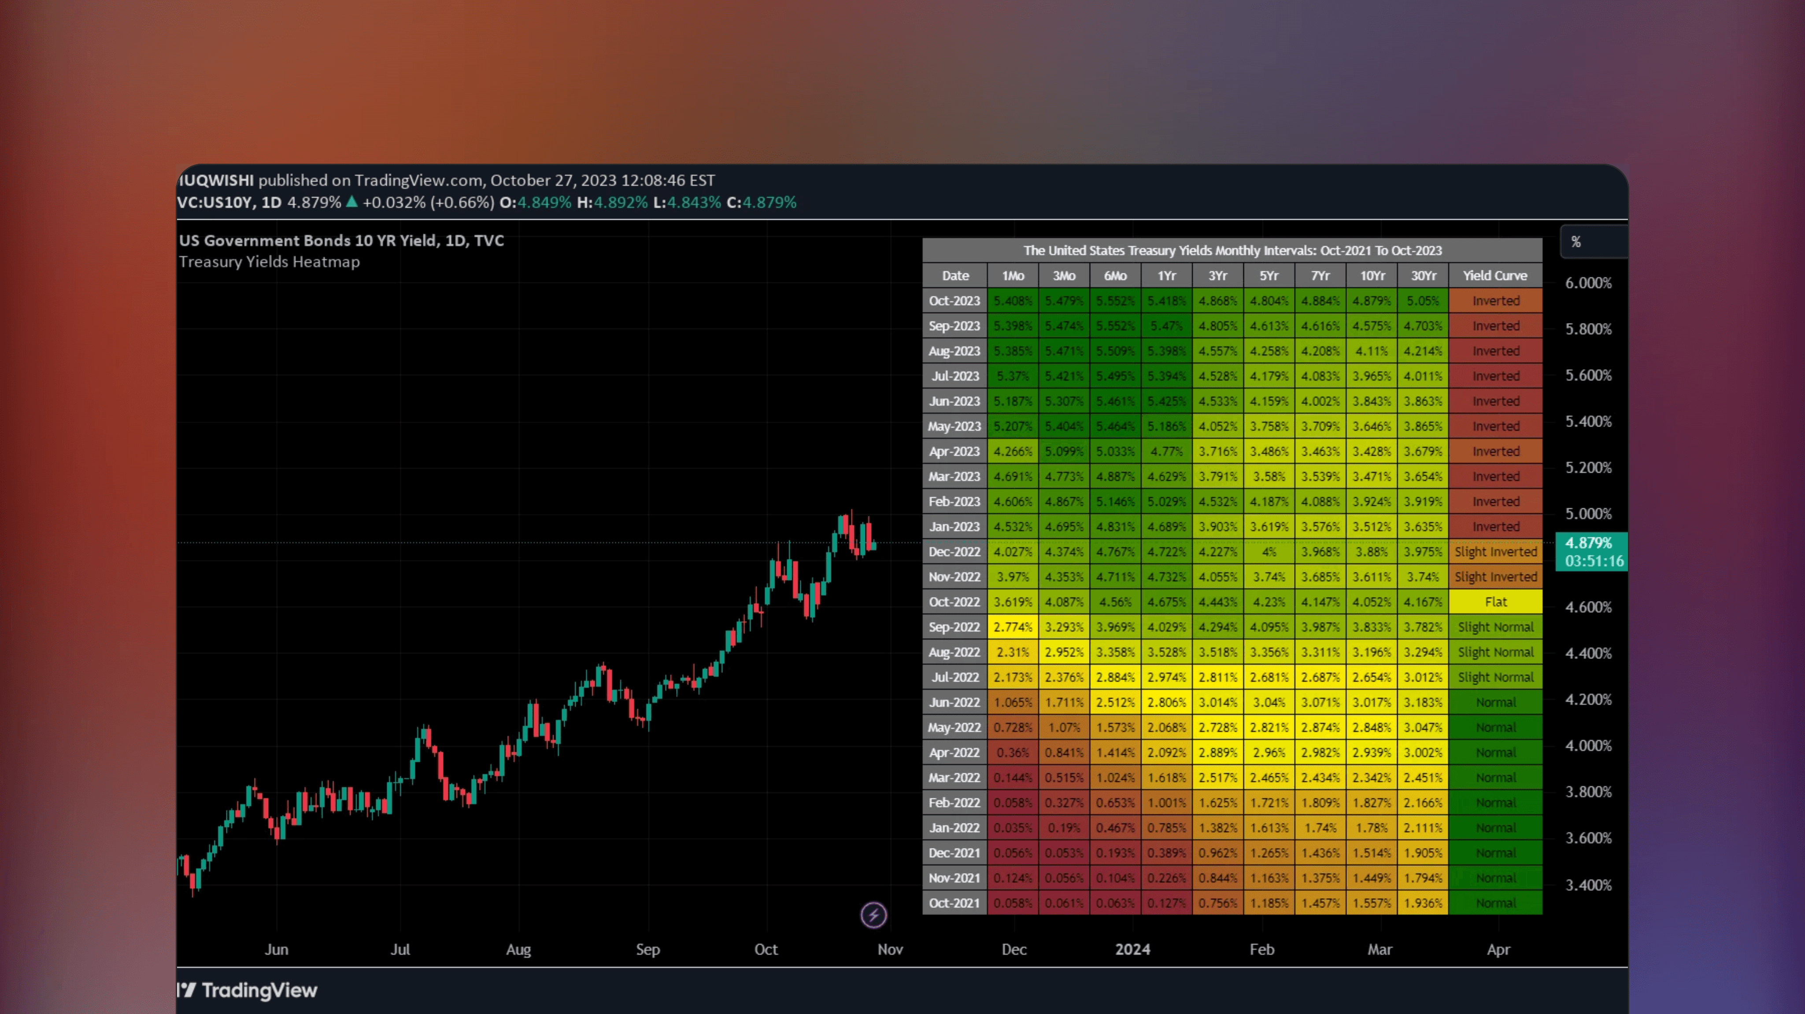Click the Jun label on time axis
Screen dimensions: 1805x1014
pos(276,949)
